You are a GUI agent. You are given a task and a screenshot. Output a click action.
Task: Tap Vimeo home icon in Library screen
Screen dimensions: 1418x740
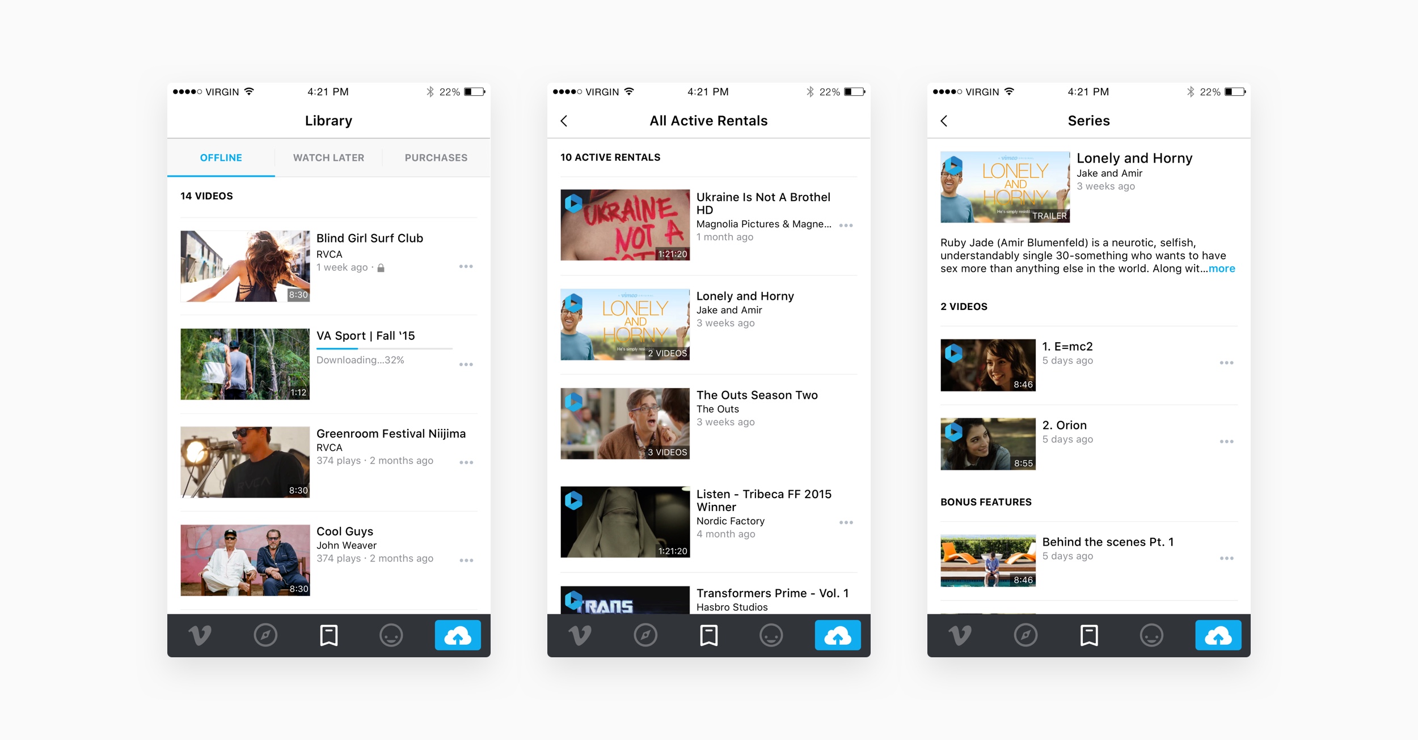tap(200, 635)
